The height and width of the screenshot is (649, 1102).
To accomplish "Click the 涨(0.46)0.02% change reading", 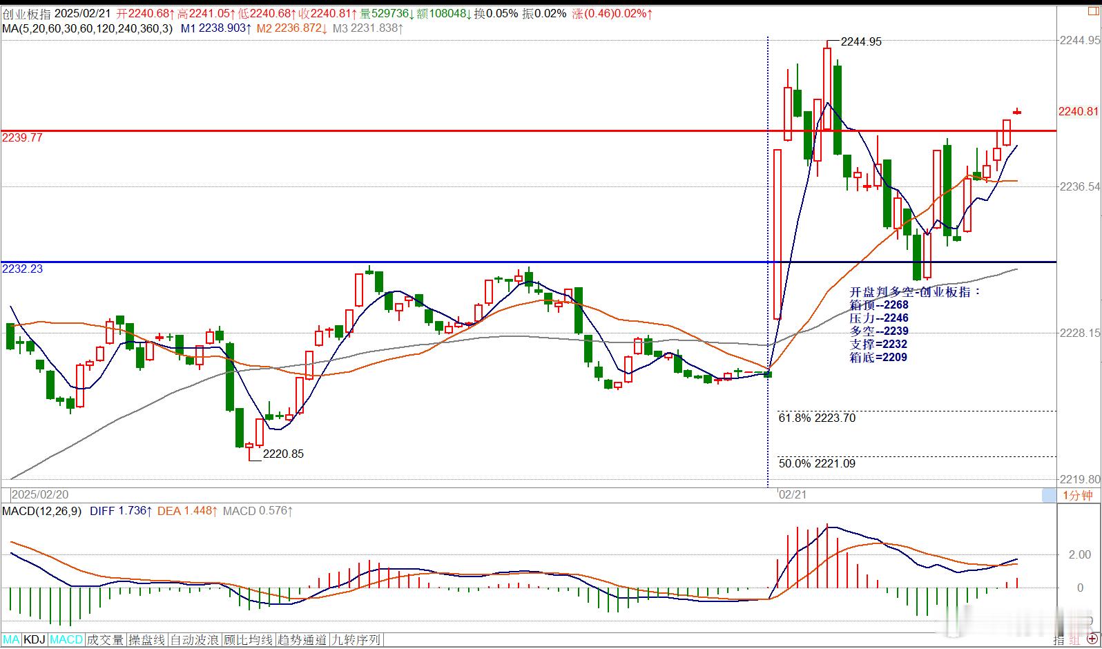I will click(x=612, y=14).
